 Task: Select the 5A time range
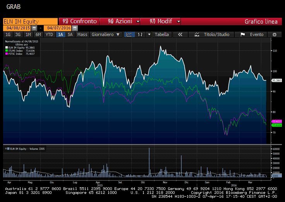click(x=70, y=34)
